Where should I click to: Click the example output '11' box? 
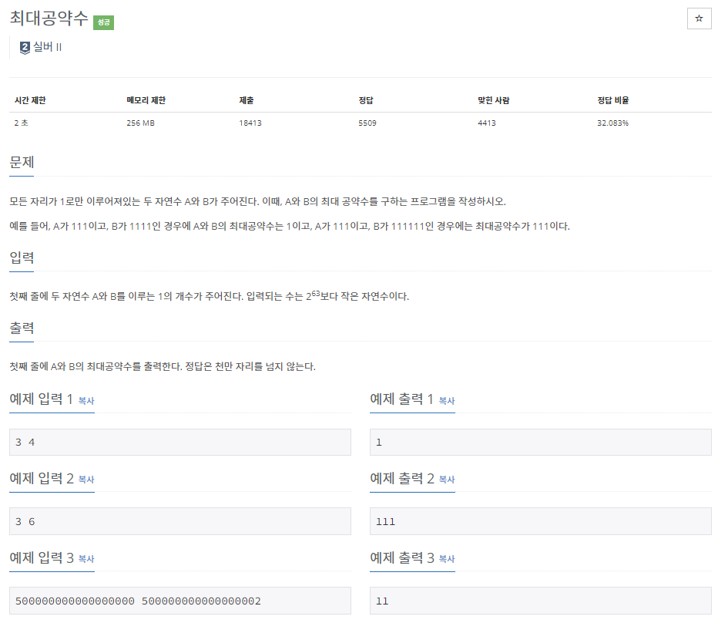(x=540, y=601)
